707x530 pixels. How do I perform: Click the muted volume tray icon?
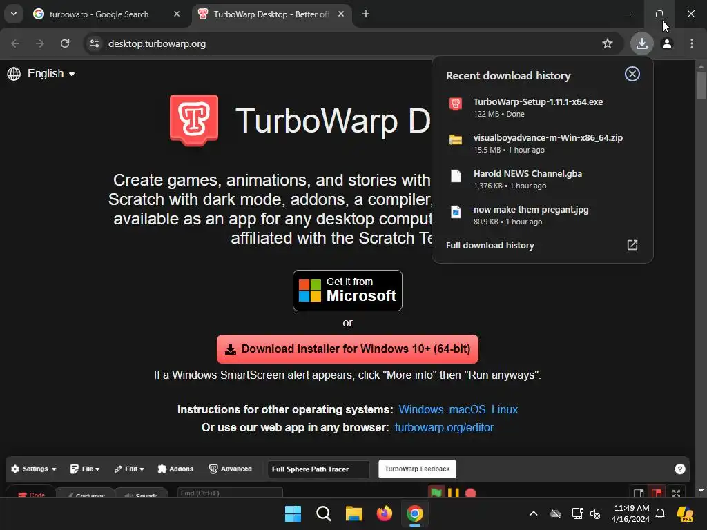coord(595,513)
